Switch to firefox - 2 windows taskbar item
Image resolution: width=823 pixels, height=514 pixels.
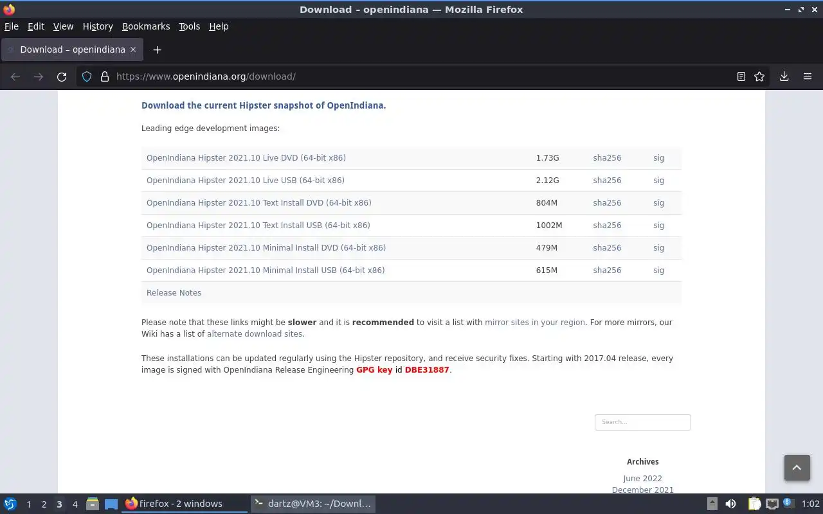[185, 504]
